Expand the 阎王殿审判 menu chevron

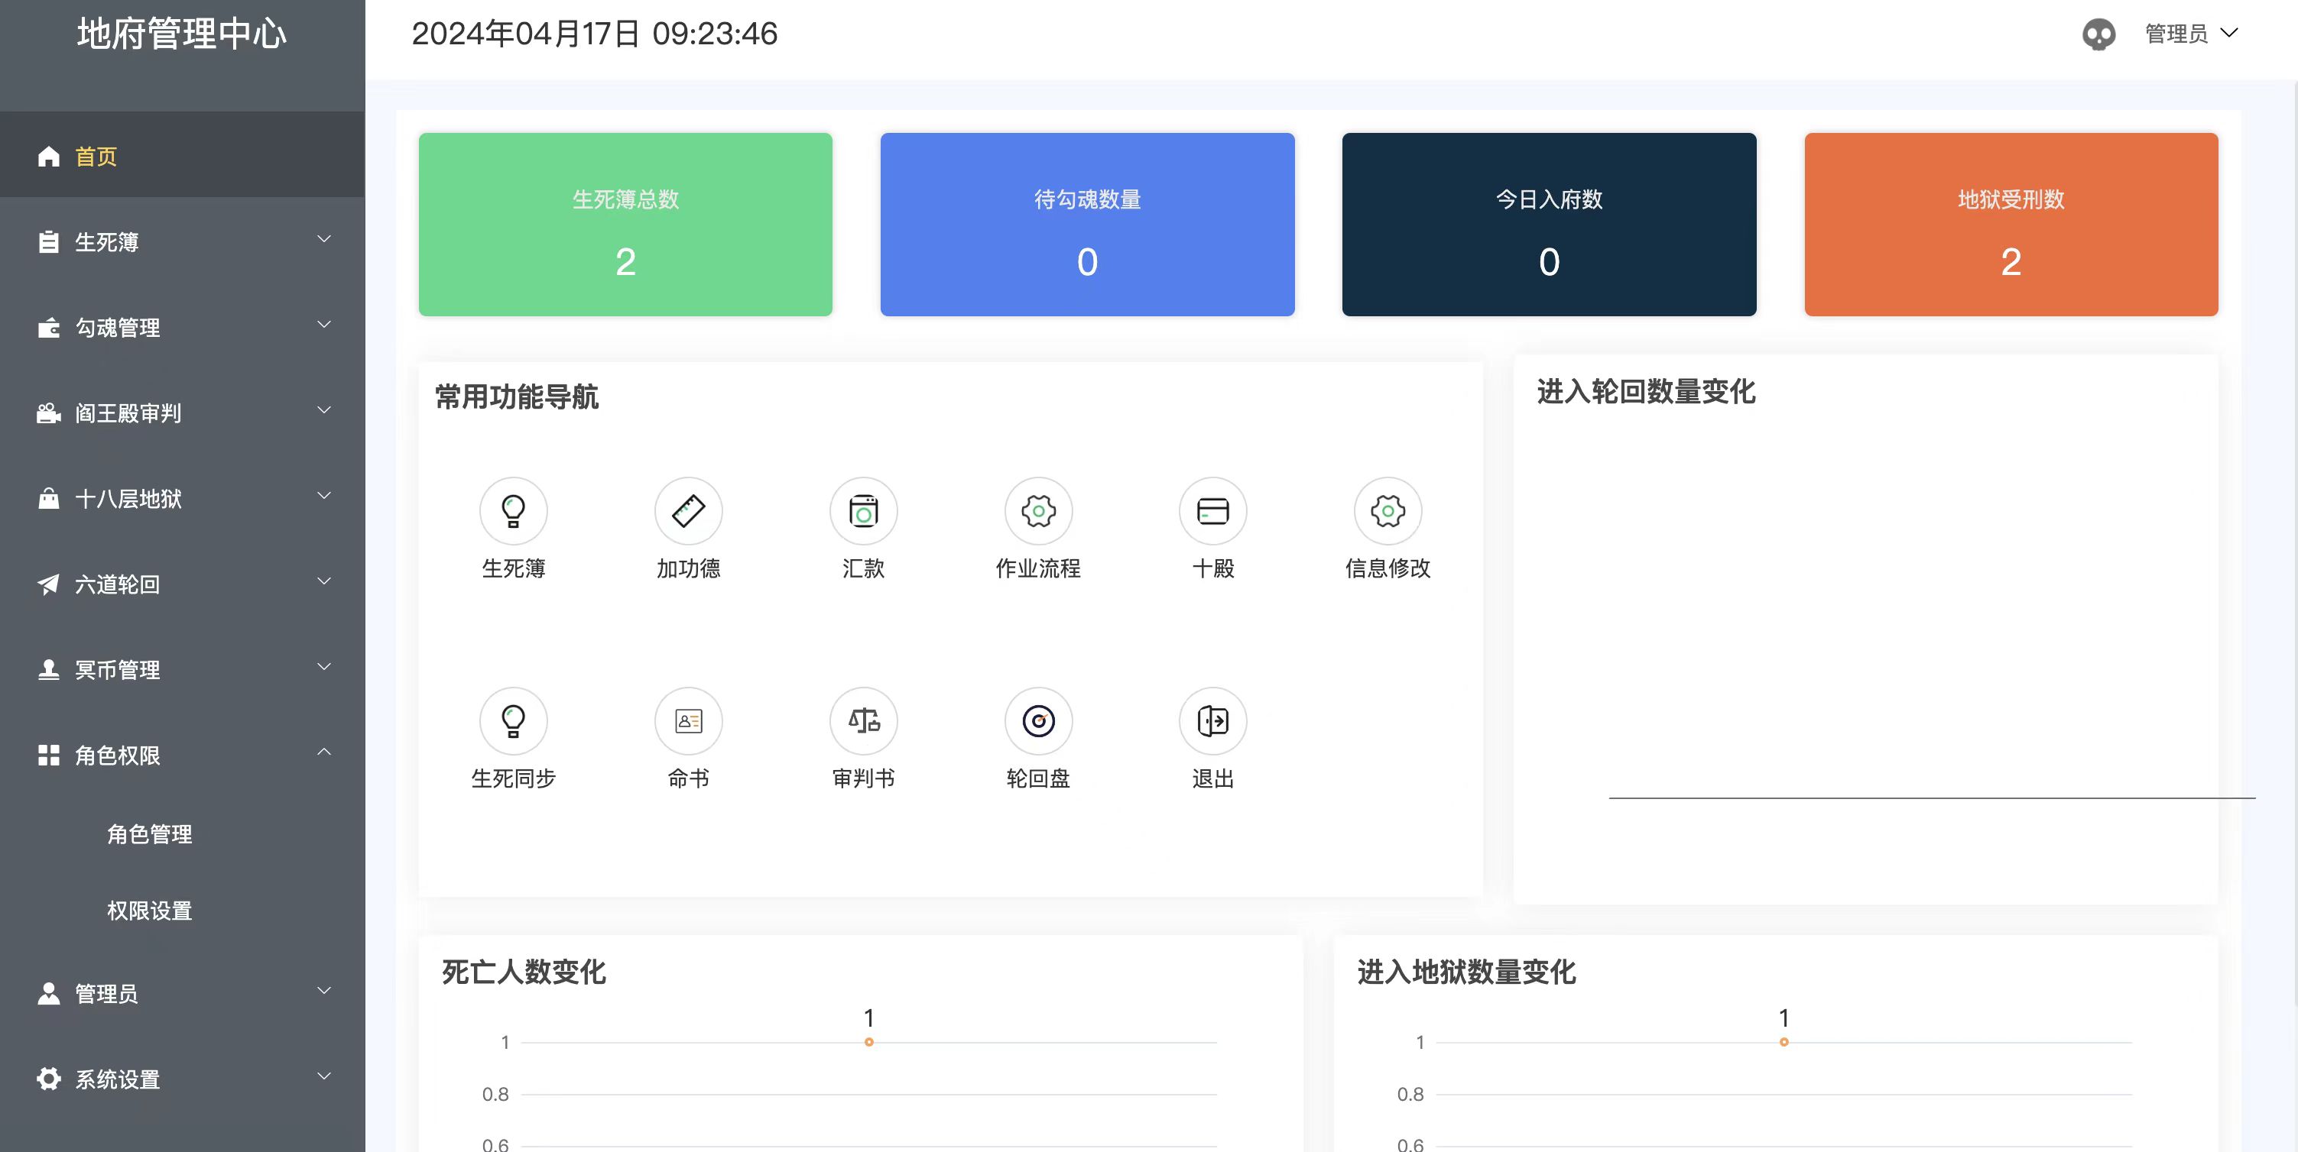click(325, 410)
